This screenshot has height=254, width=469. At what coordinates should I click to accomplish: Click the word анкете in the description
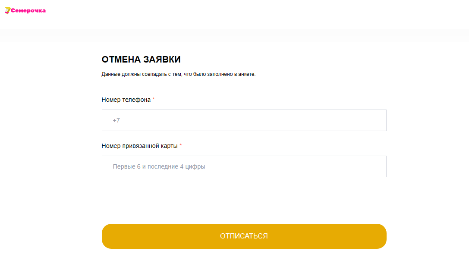click(x=247, y=74)
